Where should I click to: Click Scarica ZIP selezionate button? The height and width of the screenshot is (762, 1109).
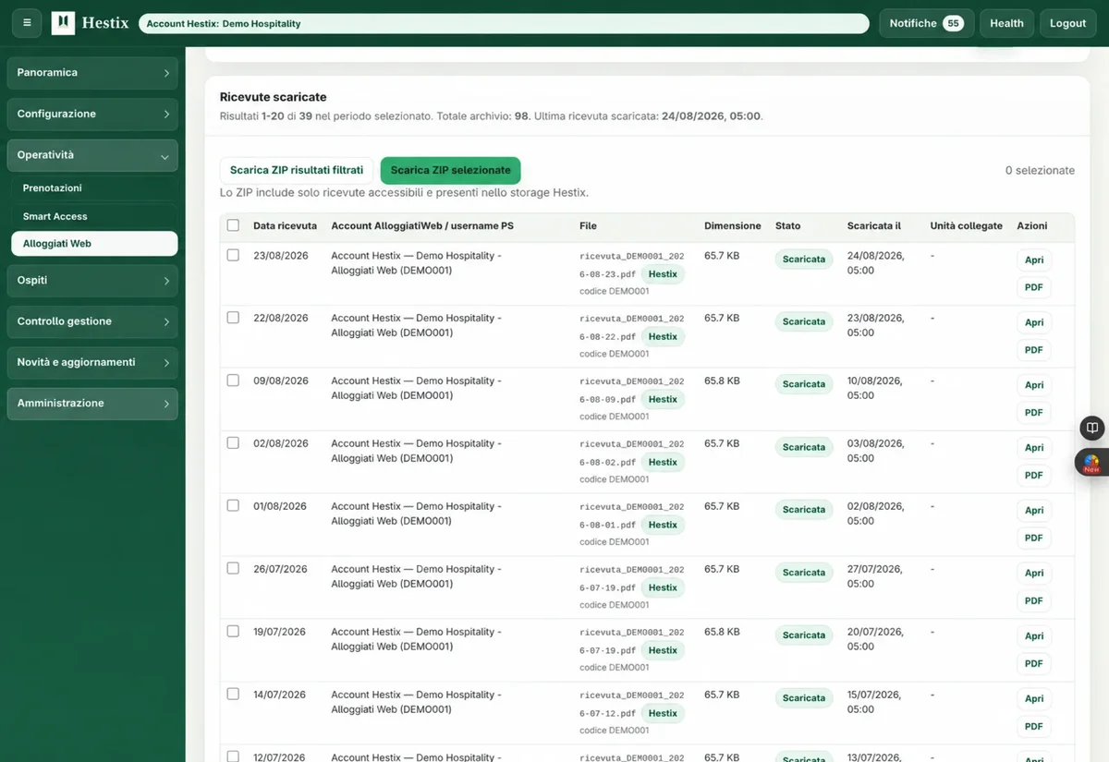451,170
